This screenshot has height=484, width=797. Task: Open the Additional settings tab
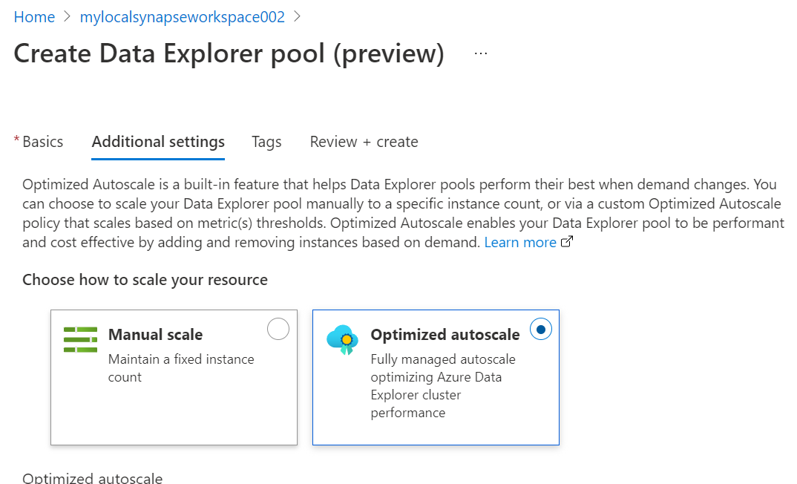pyautogui.click(x=158, y=142)
